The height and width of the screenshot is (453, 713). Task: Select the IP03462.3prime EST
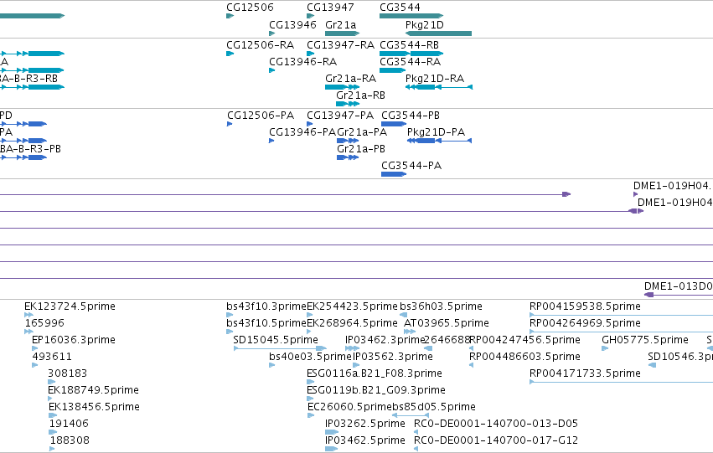385,340
